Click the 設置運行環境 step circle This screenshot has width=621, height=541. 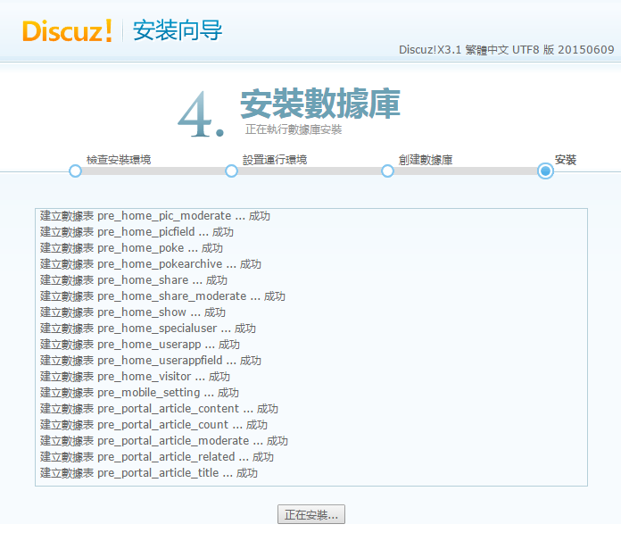tap(231, 171)
